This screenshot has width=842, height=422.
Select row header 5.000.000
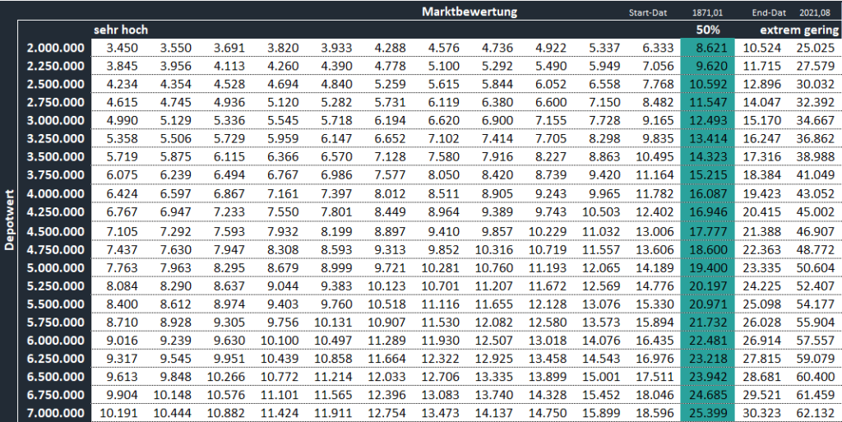[56, 268]
